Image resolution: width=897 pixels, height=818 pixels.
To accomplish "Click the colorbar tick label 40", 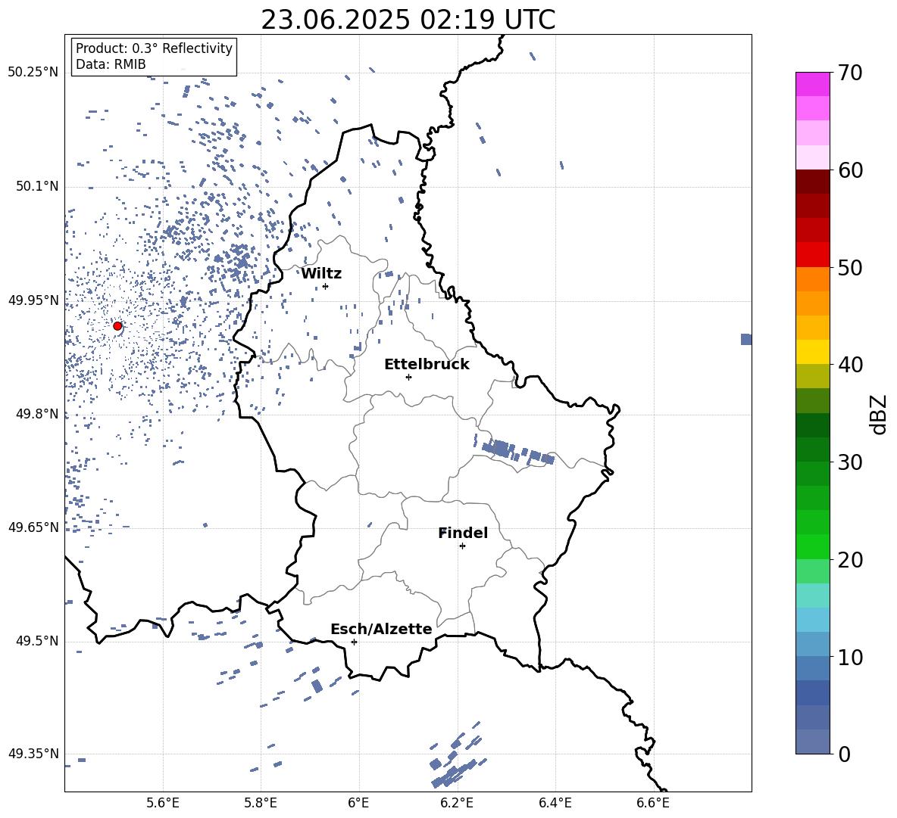I will coord(850,365).
